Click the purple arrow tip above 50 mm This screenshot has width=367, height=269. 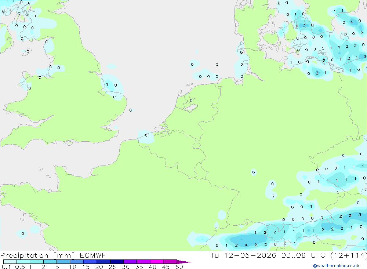183,262
